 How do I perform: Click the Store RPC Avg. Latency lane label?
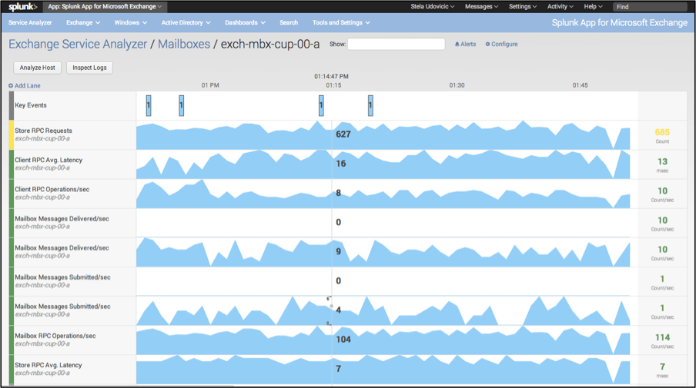pyautogui.click(x=49, y=365)
